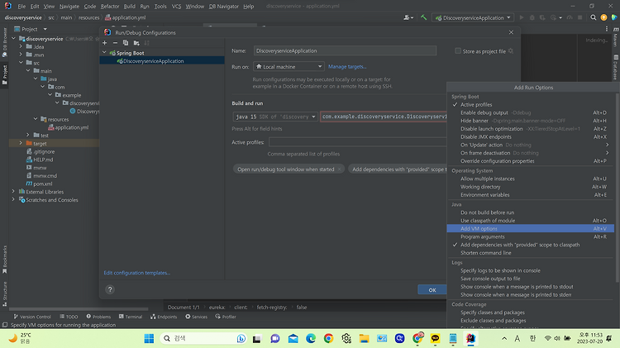
Task: Open Edit configuration templates link
Action: (x=136, y=273)
